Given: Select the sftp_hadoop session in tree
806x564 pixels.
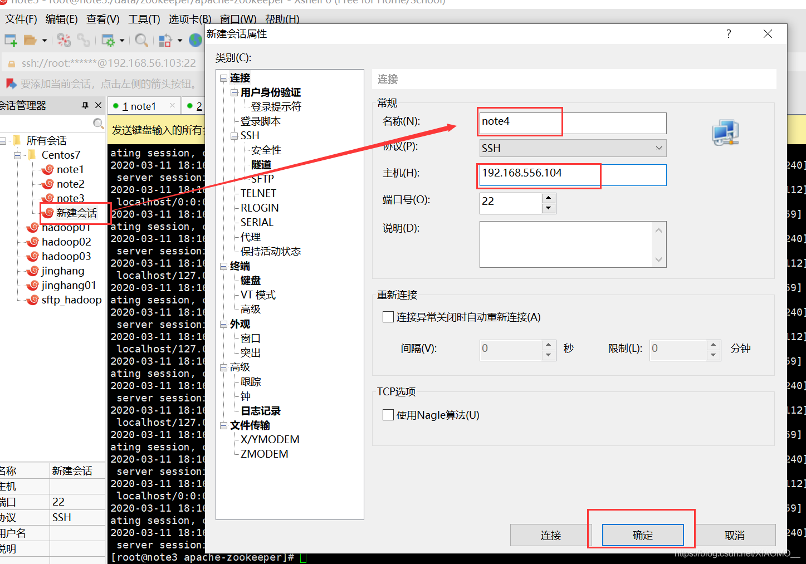Looking at the screenshot, I should point(72,300).
